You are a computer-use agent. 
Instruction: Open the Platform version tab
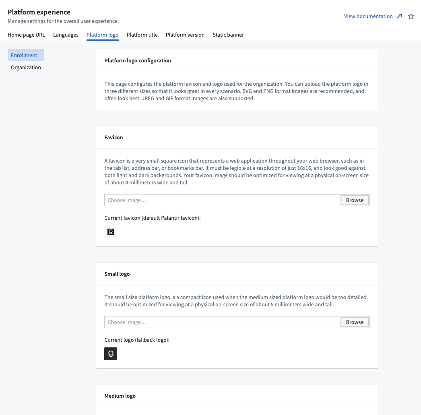(x=185, y=35)
